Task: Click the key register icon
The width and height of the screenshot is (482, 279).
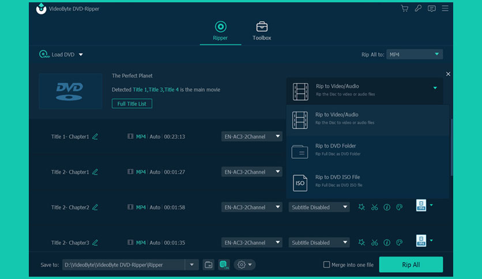Action: (418, 8)
